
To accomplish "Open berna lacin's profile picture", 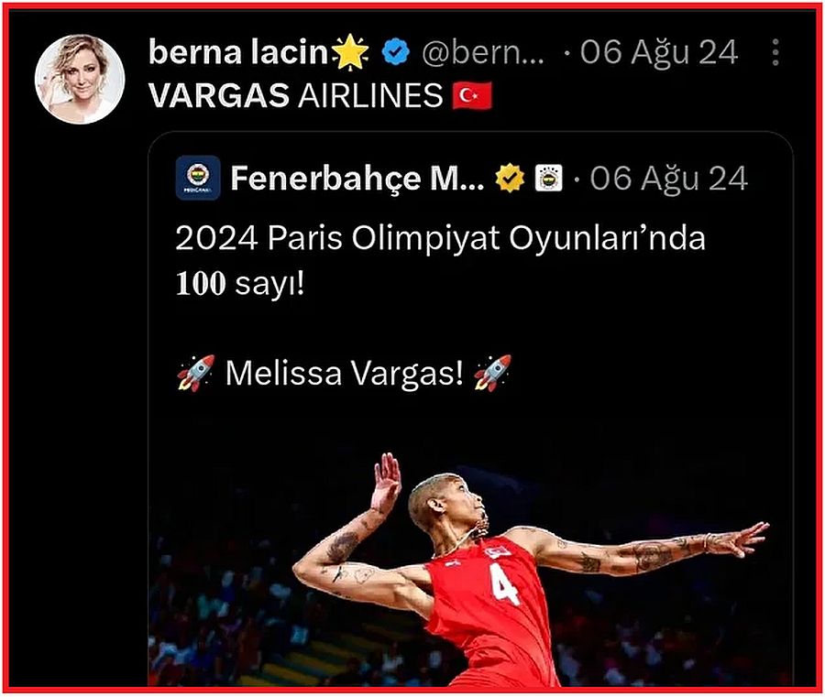I will pos(80,80).
